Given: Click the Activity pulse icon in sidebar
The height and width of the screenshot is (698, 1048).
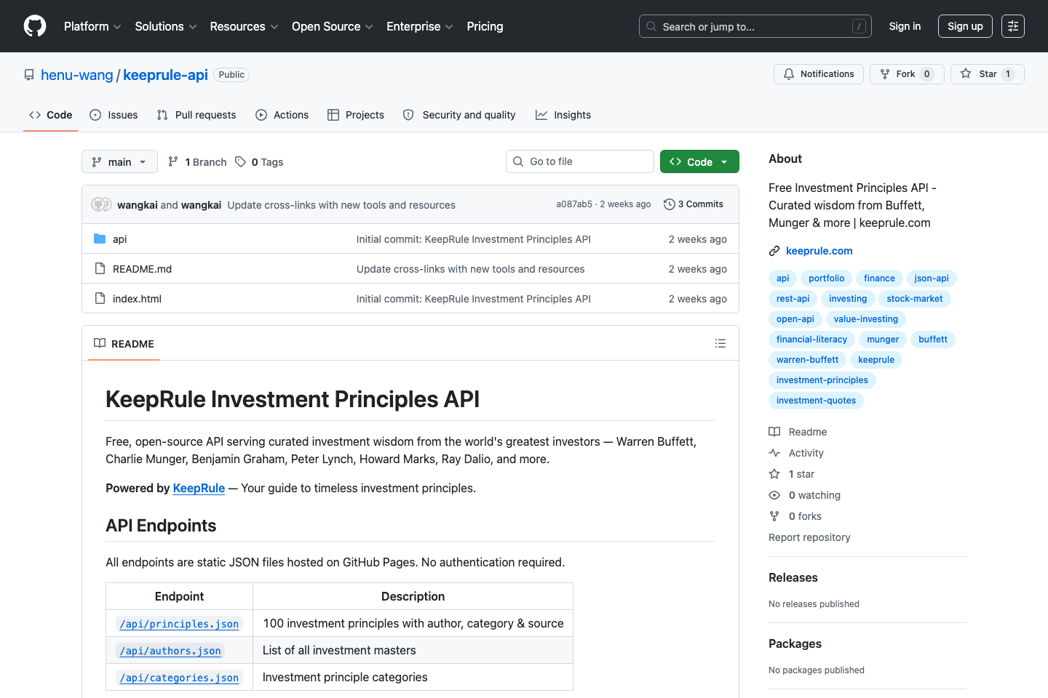Looking at the screenshot, I should click(774, 452).
